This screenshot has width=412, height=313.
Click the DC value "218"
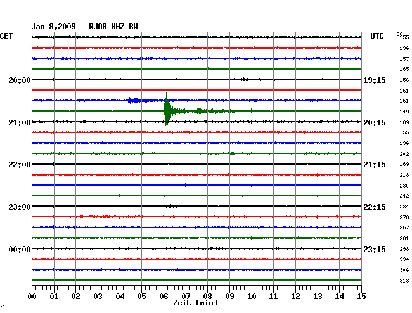coord(404,175)
